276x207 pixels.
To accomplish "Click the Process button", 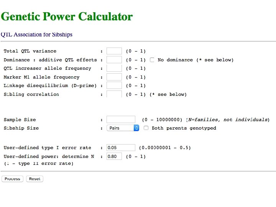I will (x=12, y=179).
